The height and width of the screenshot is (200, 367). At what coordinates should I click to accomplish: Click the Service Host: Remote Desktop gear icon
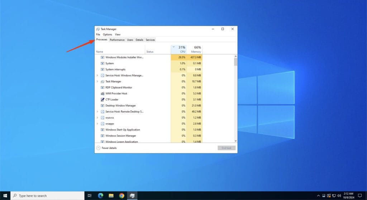tap(102, 112)
